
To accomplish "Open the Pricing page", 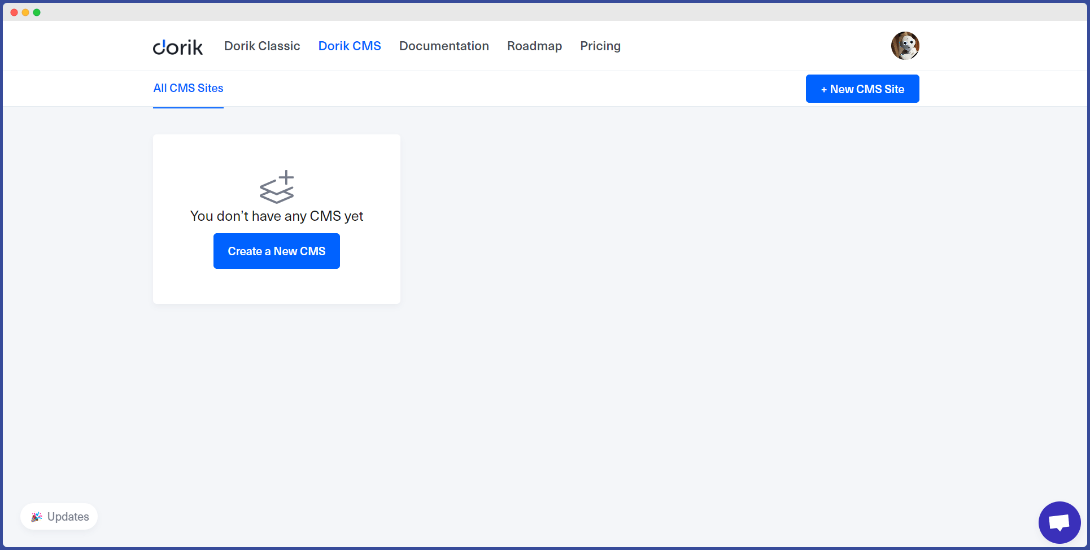I will tap(600, 46).
